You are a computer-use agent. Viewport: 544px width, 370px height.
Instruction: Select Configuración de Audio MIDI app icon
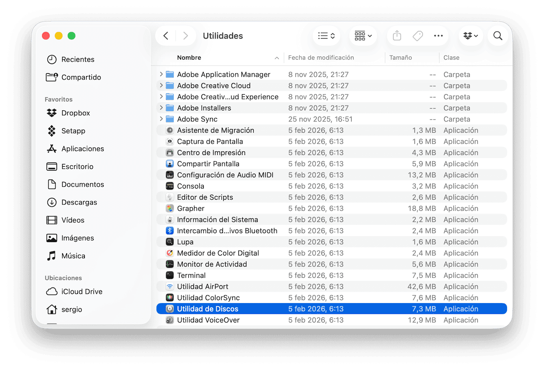[170, 175]
